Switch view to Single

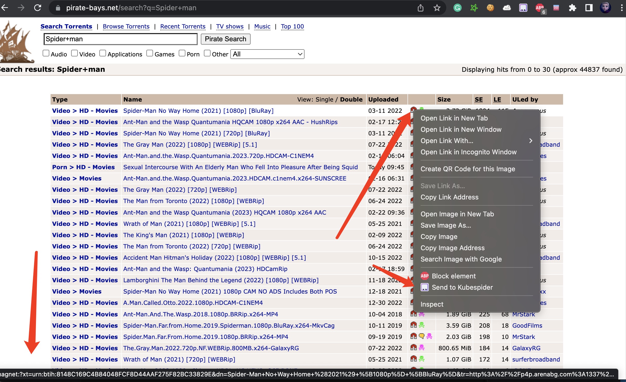tap(324, 99)
